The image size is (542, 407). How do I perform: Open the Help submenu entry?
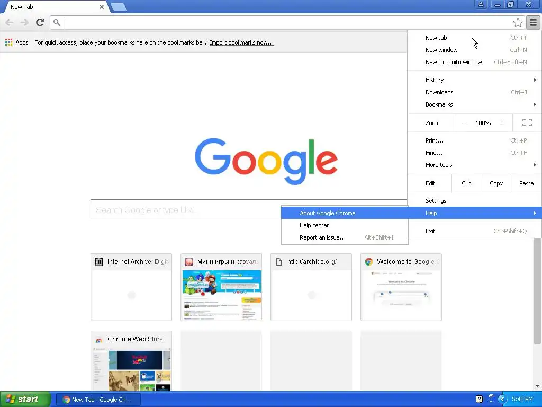tap(475, 213)
